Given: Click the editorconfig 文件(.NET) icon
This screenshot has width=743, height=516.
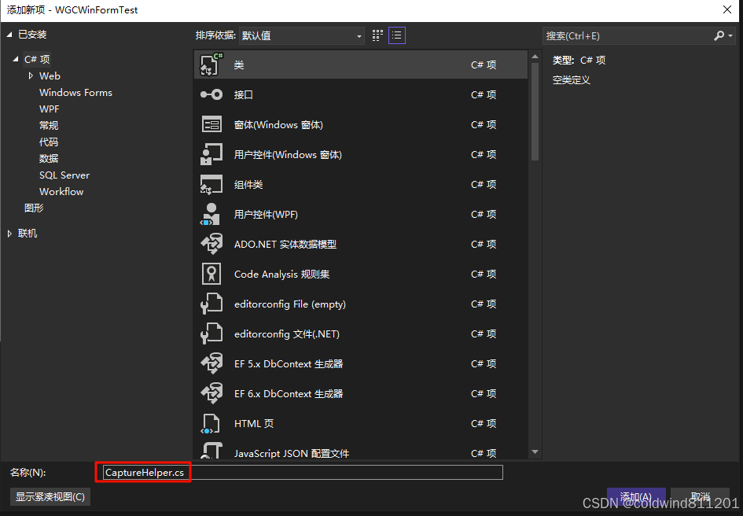Looking at the screenshot, I should 211,334.
